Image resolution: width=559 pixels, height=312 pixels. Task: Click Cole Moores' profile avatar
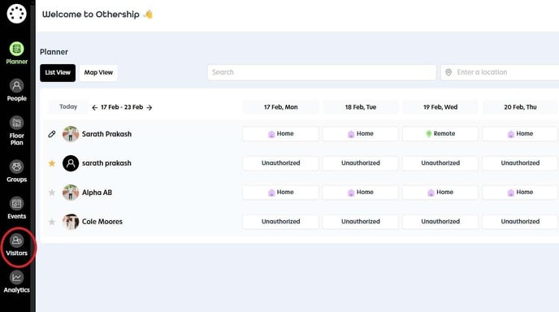71,222
